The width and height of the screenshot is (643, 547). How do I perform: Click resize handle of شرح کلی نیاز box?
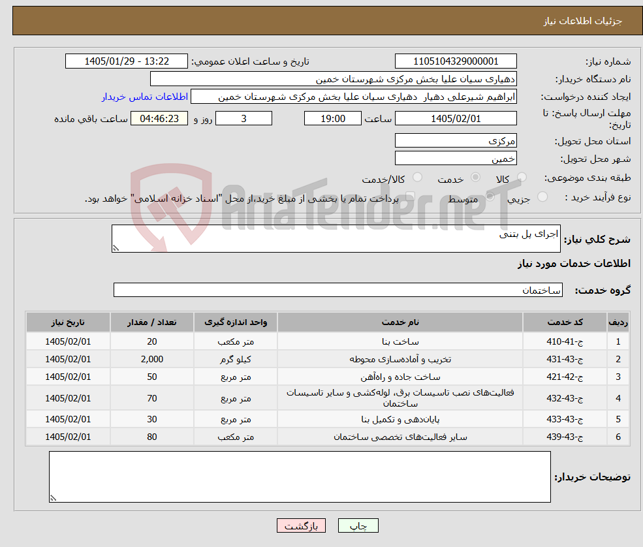point(116,248)
